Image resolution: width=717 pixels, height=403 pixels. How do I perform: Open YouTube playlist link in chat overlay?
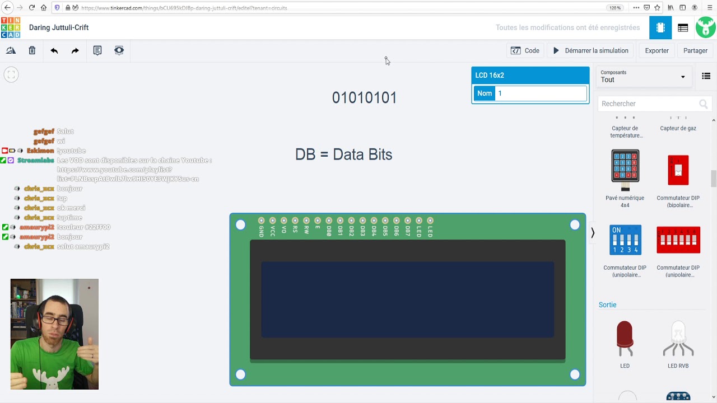128,174
